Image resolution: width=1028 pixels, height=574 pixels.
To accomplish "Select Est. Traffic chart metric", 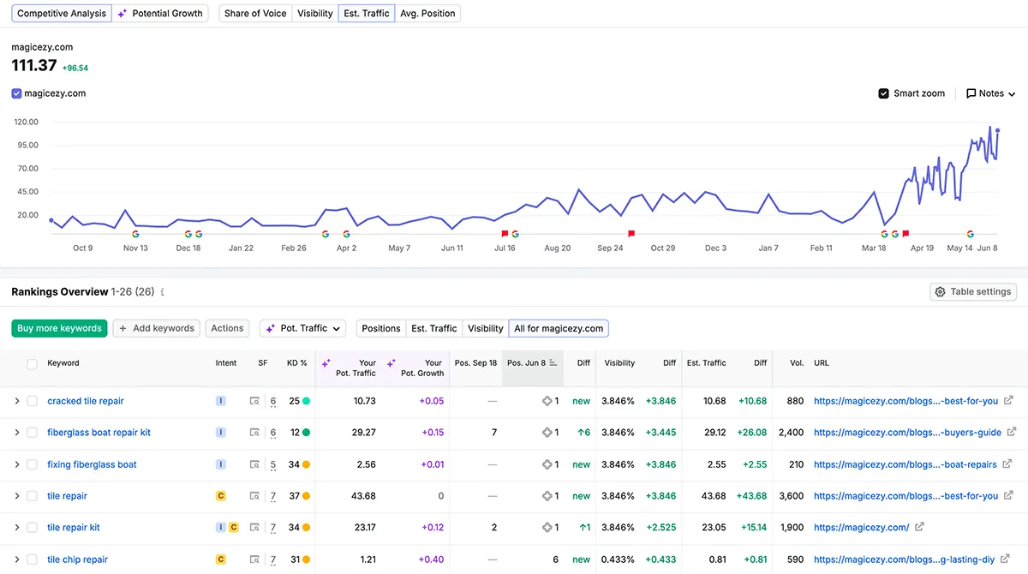I will 366,14.
